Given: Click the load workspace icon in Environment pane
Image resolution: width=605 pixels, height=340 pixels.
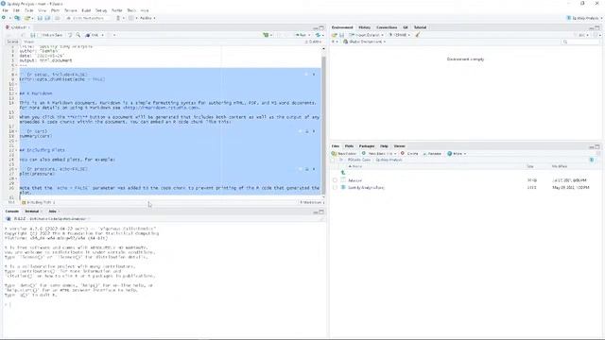Looking at the screenshot, I should point(334,35).
